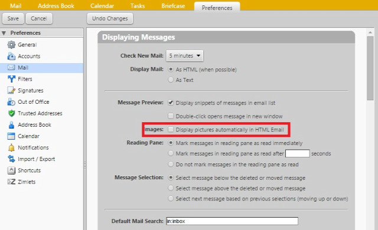The width and height of the screenshot is (378, 230).
Task: Click the Calendar icon in sidebar
Action: tap(11, 136)
